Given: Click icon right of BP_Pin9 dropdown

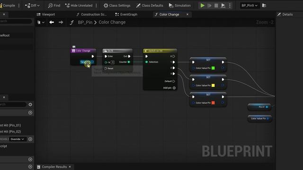Looking at the screenshot, I should tap(264, 6).
